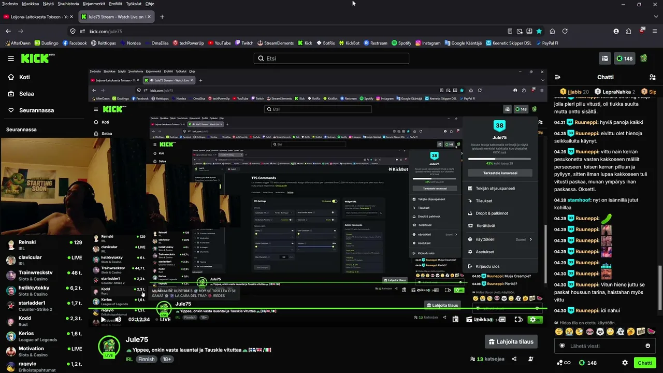Toggle fullscreen in video player
Image resolution: width=663 pixels, height=373 pixels.
point(518,319)
